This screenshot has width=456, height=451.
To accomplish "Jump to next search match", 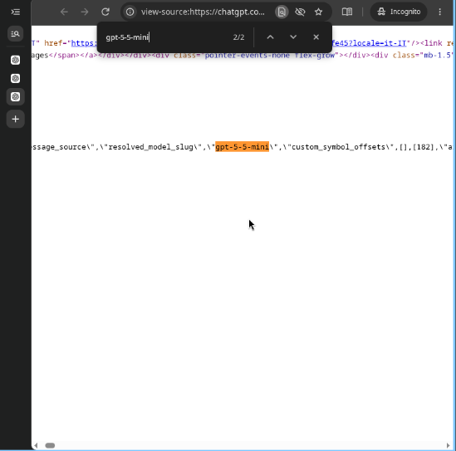I will click(293, 37).
